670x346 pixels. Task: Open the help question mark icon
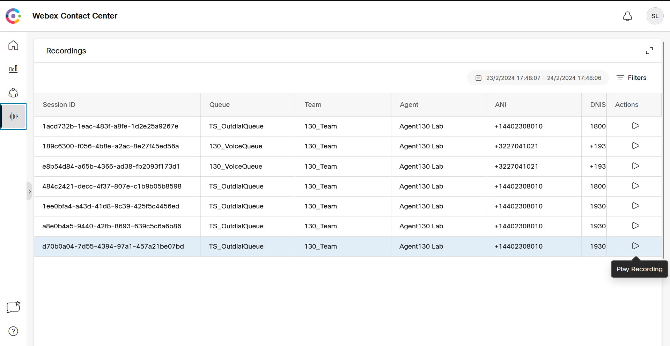pos(13,331)
